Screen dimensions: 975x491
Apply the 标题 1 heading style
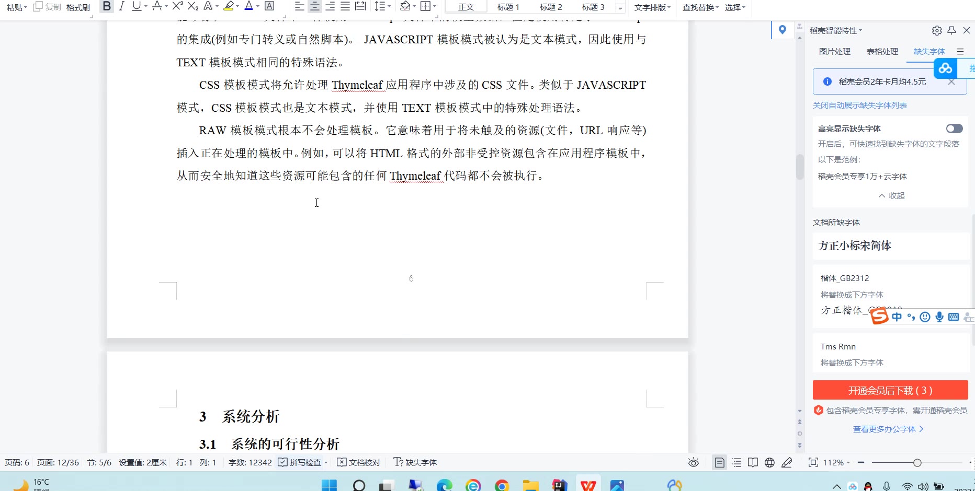508,7
